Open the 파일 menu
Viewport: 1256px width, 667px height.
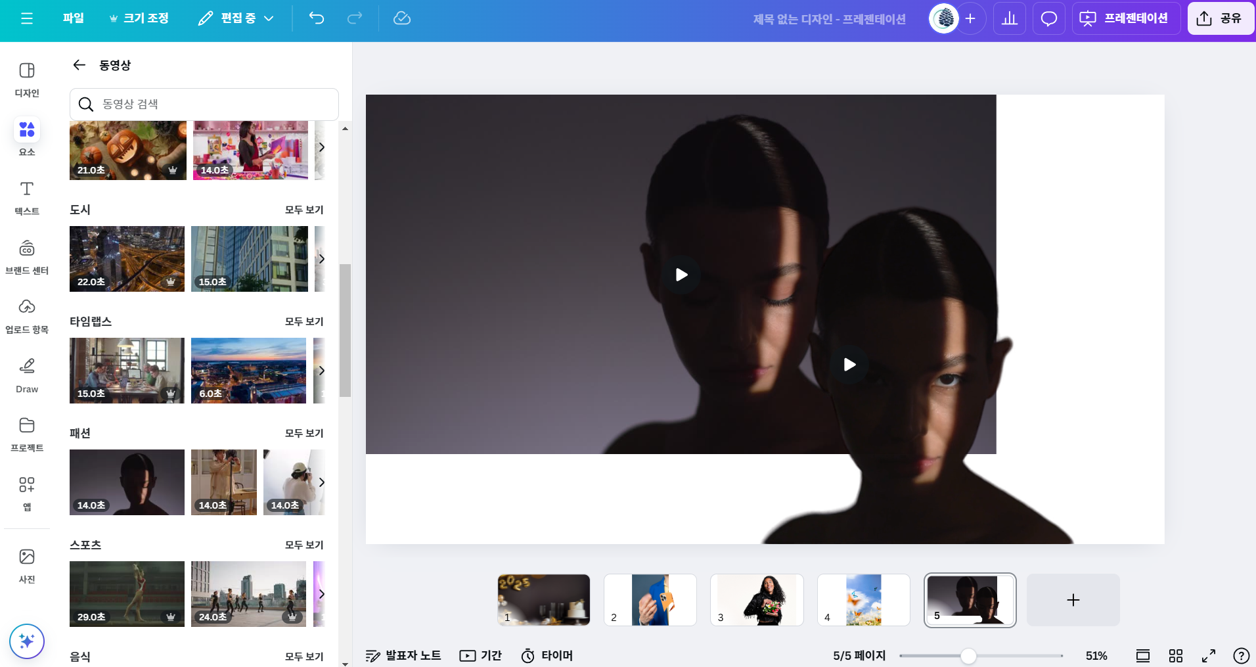click(74, 18)
